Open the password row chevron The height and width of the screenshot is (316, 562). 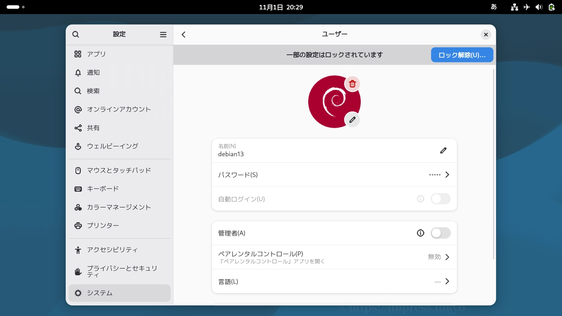[x=447, y=175]
